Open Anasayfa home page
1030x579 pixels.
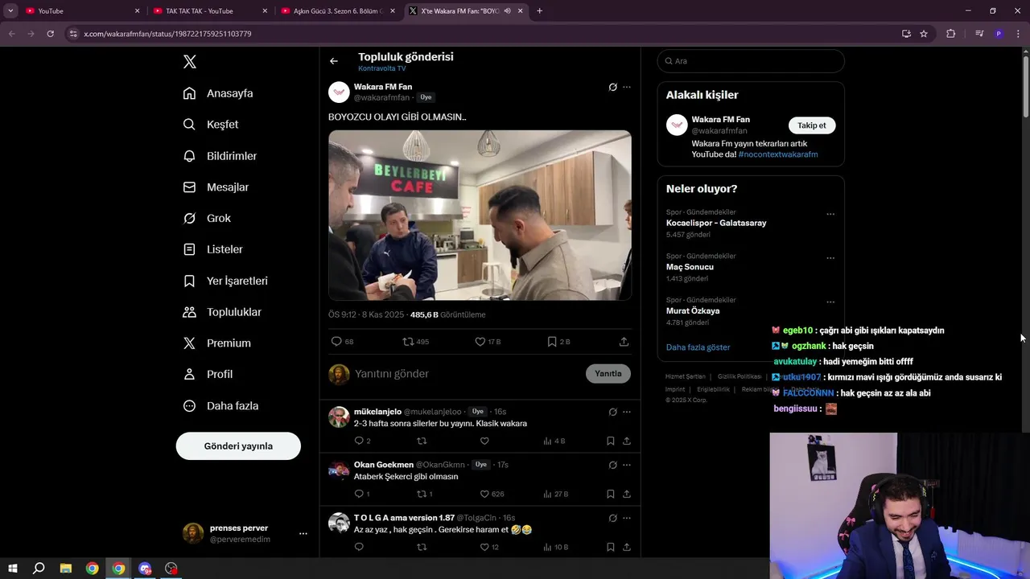pyautogui.click(x=218, y=93)
